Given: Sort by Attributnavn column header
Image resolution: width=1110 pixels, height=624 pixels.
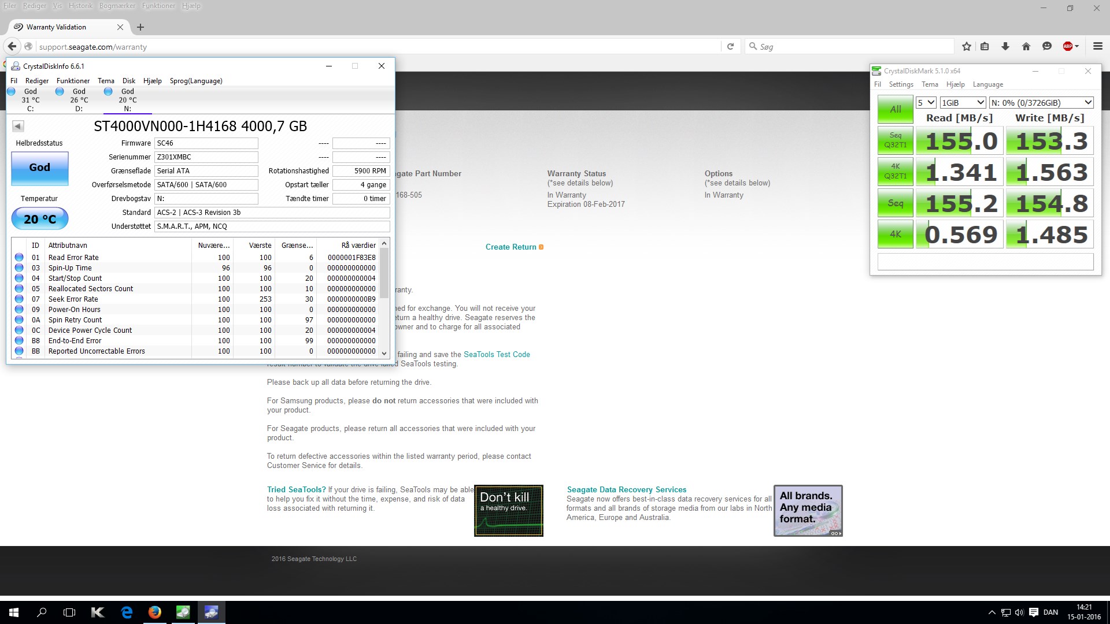Looking at the screenshot, I should click(x=118, y=245).
